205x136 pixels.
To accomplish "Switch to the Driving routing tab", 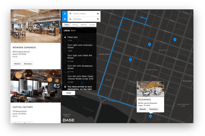I will [75, 25].
